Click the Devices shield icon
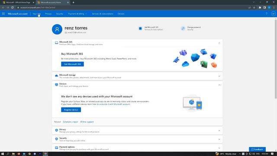Viewport: 277px width, 156px height. [57, 85]
